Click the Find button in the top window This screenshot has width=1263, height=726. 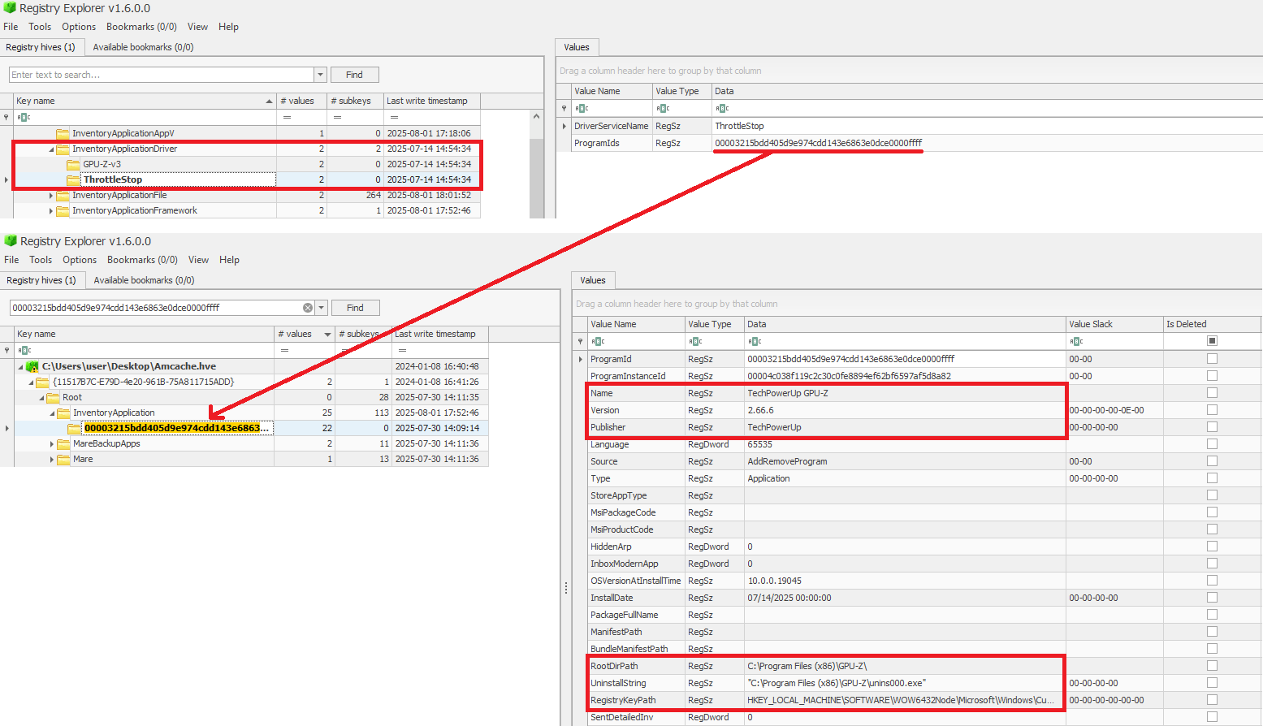pos(354,74)
